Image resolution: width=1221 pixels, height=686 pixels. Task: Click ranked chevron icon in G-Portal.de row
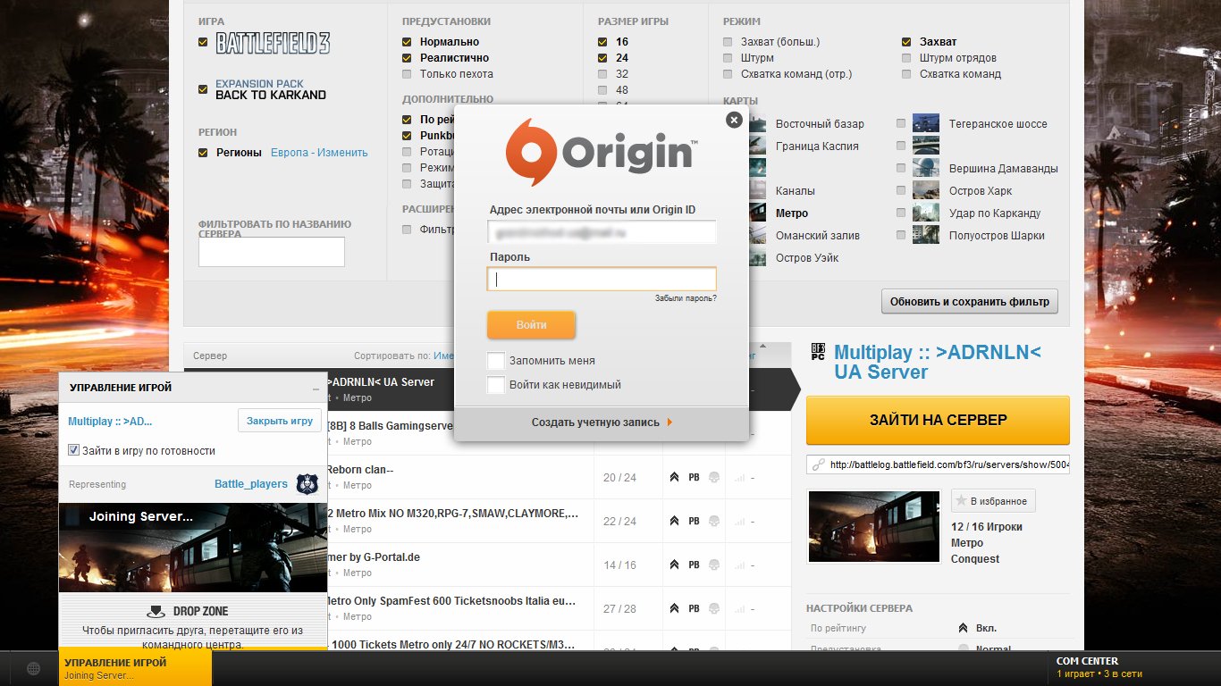coord(674,565)
